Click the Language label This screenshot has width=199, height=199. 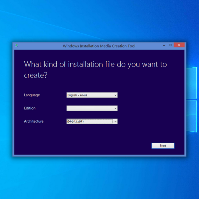32,95
